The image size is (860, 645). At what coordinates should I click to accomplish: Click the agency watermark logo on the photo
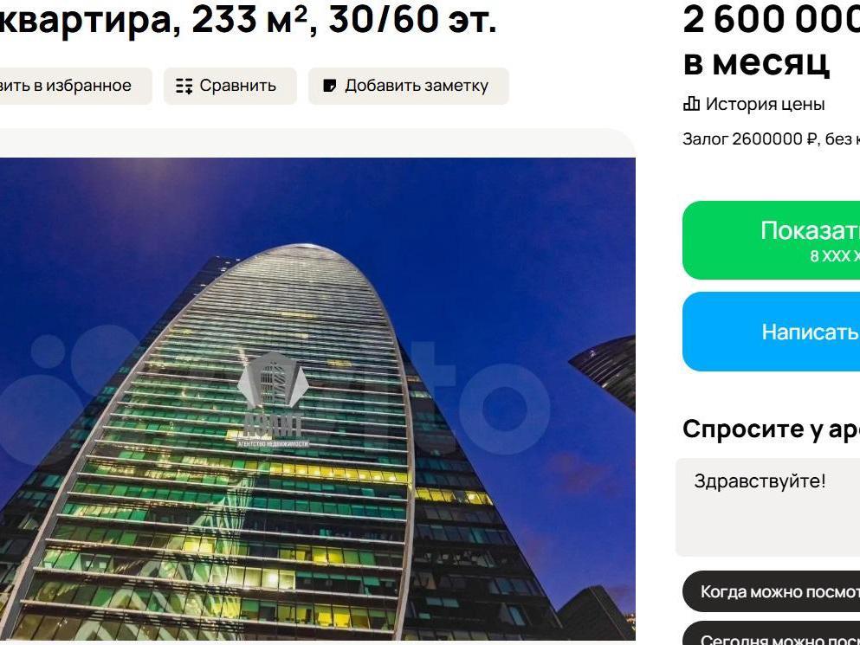click(x=273, y=400)
